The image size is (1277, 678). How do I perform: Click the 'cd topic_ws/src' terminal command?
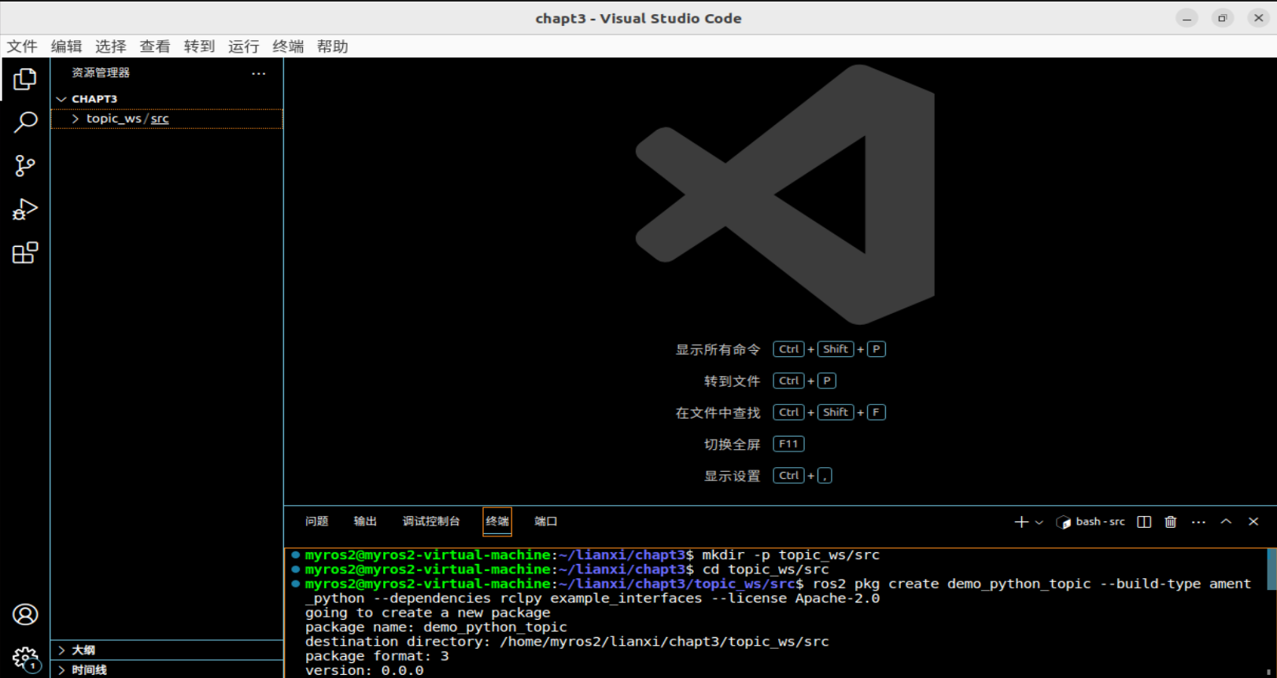(766, 569)
